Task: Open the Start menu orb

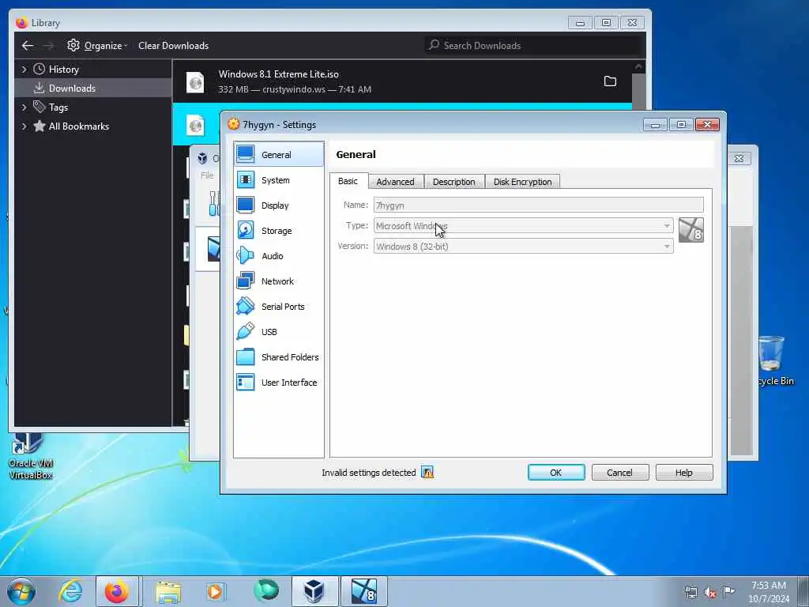Action: coord(21,591)
